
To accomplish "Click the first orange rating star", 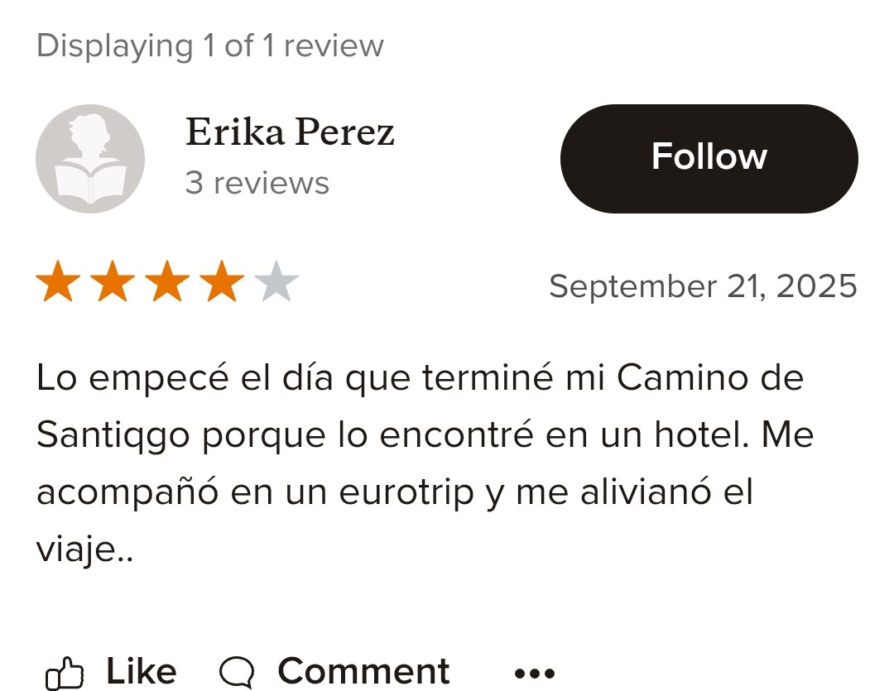I will tap(58, 281).
